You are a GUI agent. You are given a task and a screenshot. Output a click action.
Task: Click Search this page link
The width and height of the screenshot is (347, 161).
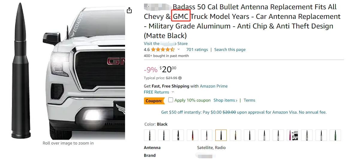(230, 50)
